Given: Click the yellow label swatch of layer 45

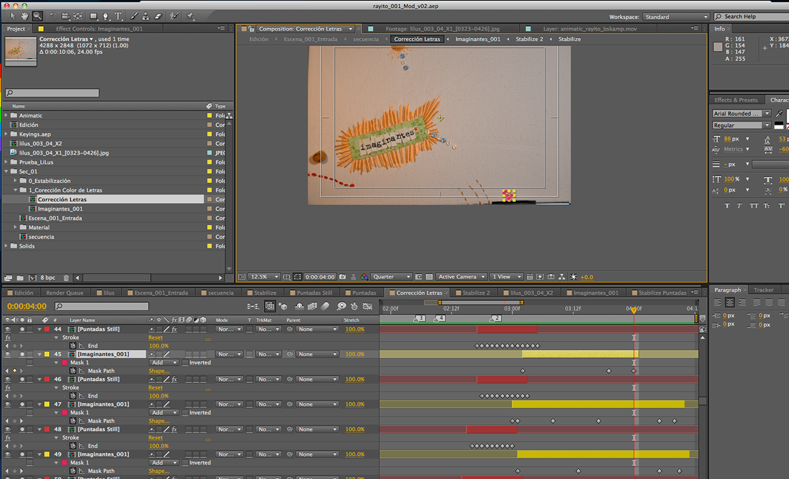Looking at the screenshot, I should pyautogui.click(x=47, y=354).
